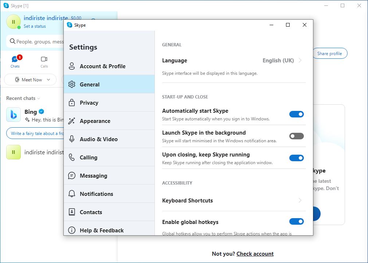The height and width of the screenshot is (263, 368).
Task: Collapse the Recent chats dropdown
Action: coord(39,98)
